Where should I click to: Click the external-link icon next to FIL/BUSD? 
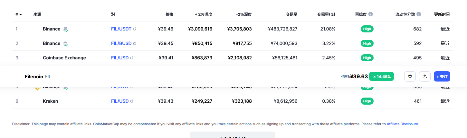[135, 43]
